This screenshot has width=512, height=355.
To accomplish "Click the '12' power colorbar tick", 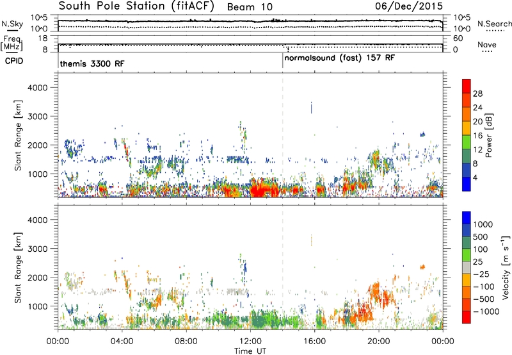I will click(477, 150).
